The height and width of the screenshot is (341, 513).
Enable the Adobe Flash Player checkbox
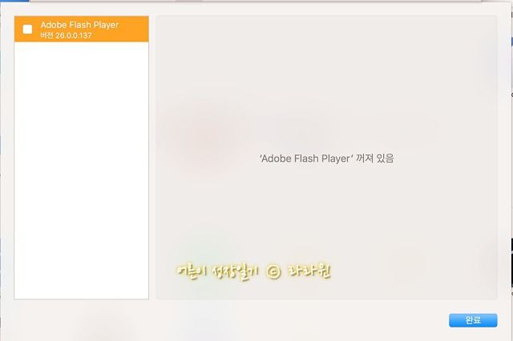click(27, 30)
